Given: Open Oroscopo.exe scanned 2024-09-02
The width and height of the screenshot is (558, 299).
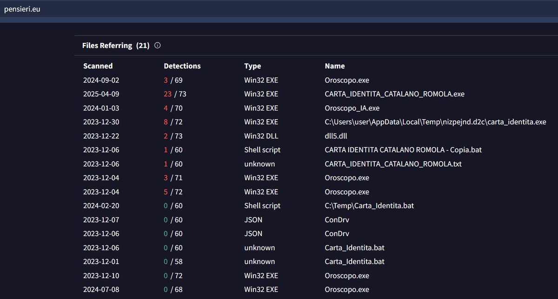Looking at the screenshot, I should pos(347,80).
